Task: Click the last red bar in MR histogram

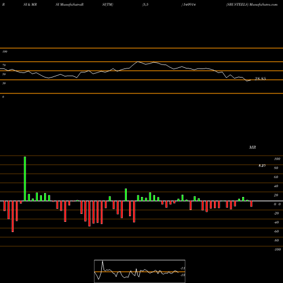Action: coord(251,204)
